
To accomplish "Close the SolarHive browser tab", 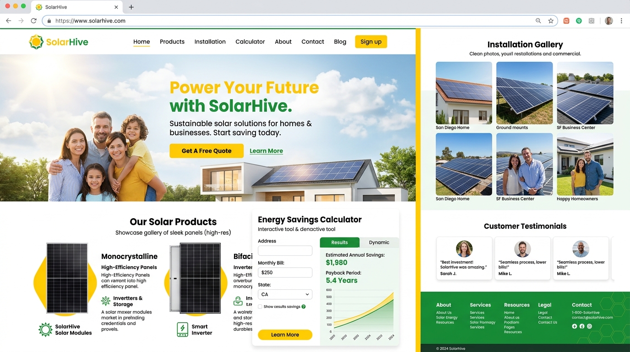I will point(116,7).
